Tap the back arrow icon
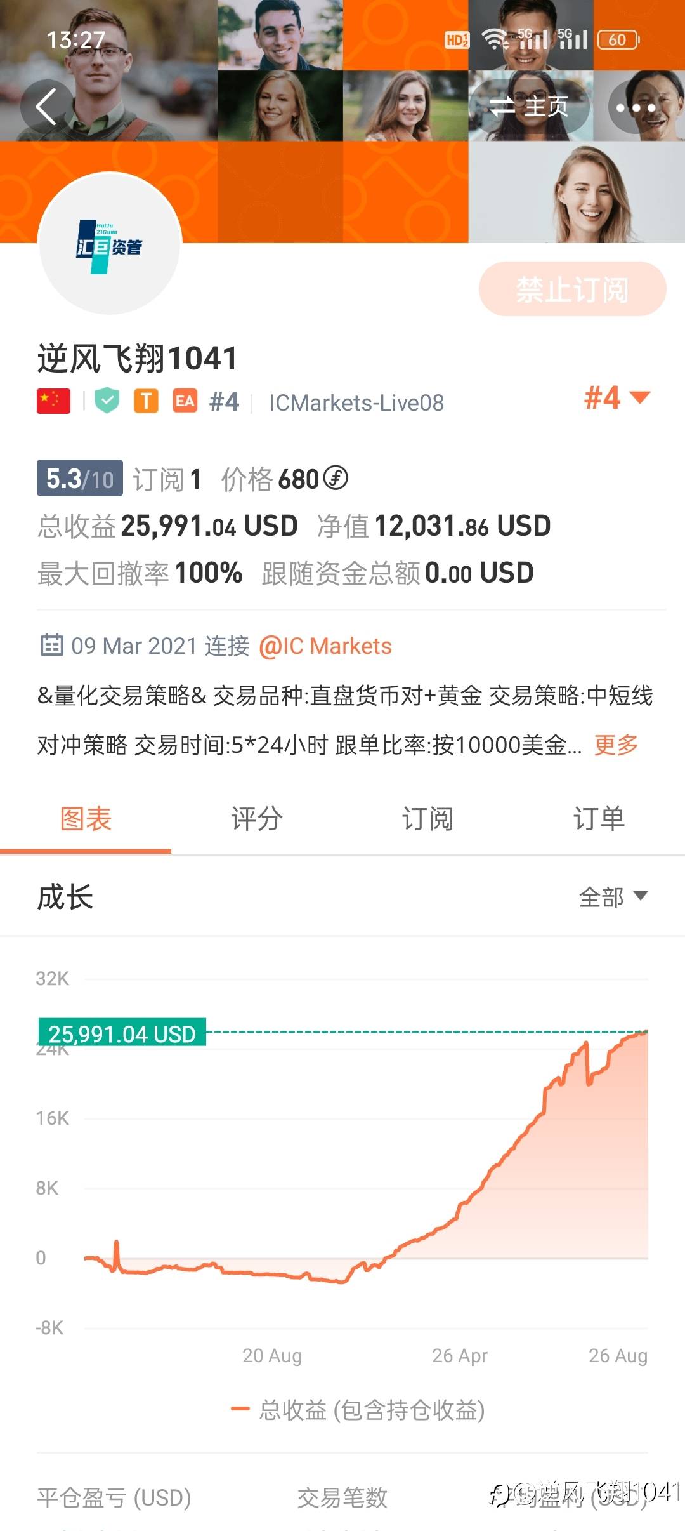This screenshot has width=685, height=1531. coord(46,106)
